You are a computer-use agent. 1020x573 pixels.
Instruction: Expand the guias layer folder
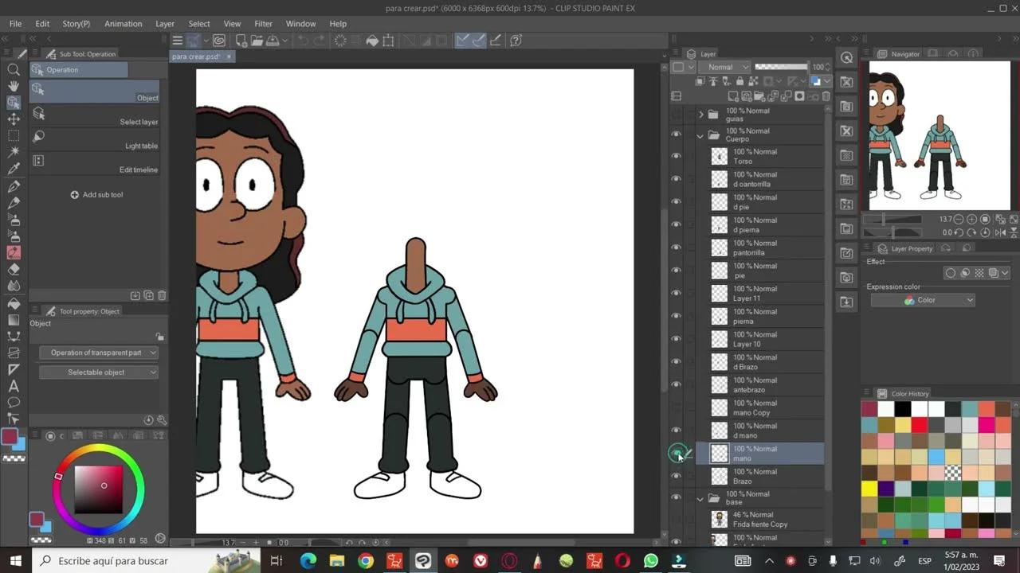click(x=700, y=114)
